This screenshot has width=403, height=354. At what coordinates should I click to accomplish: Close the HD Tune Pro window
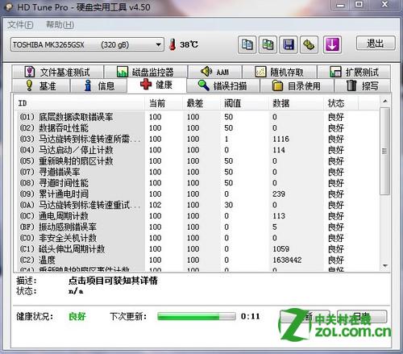385,5
